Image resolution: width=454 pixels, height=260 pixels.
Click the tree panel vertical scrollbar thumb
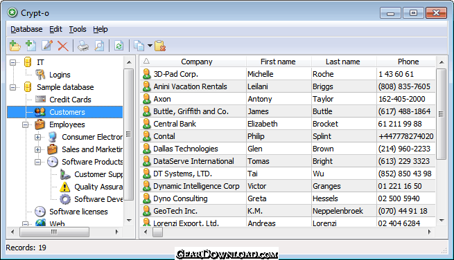(x=128, y=134)
